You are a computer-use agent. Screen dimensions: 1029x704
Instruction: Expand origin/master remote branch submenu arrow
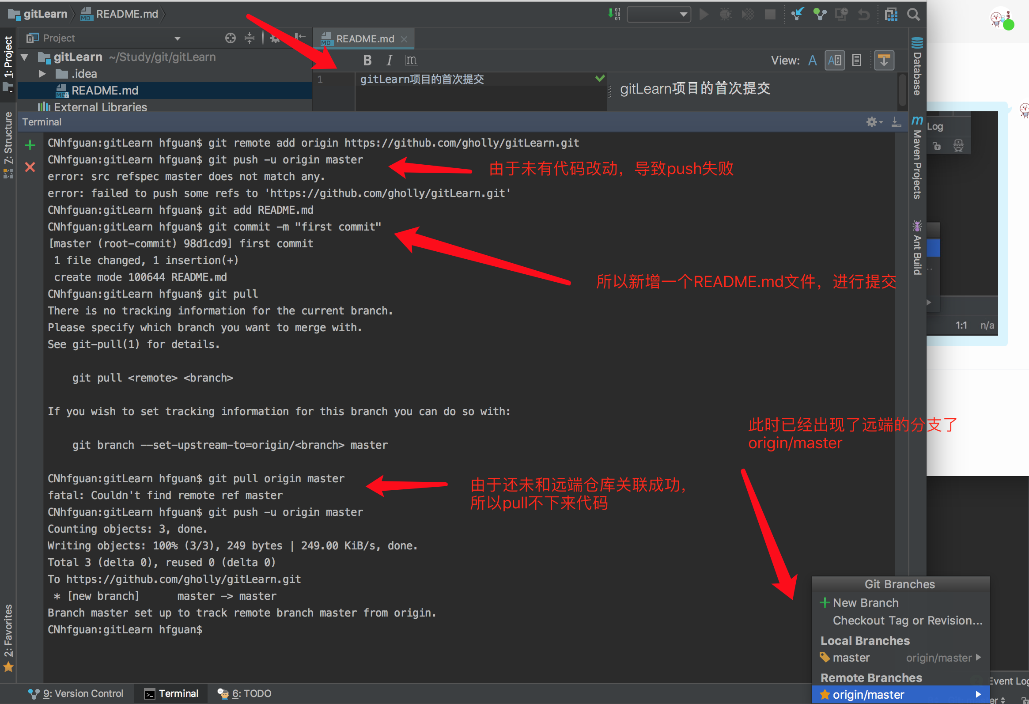[x=979, y=694]
